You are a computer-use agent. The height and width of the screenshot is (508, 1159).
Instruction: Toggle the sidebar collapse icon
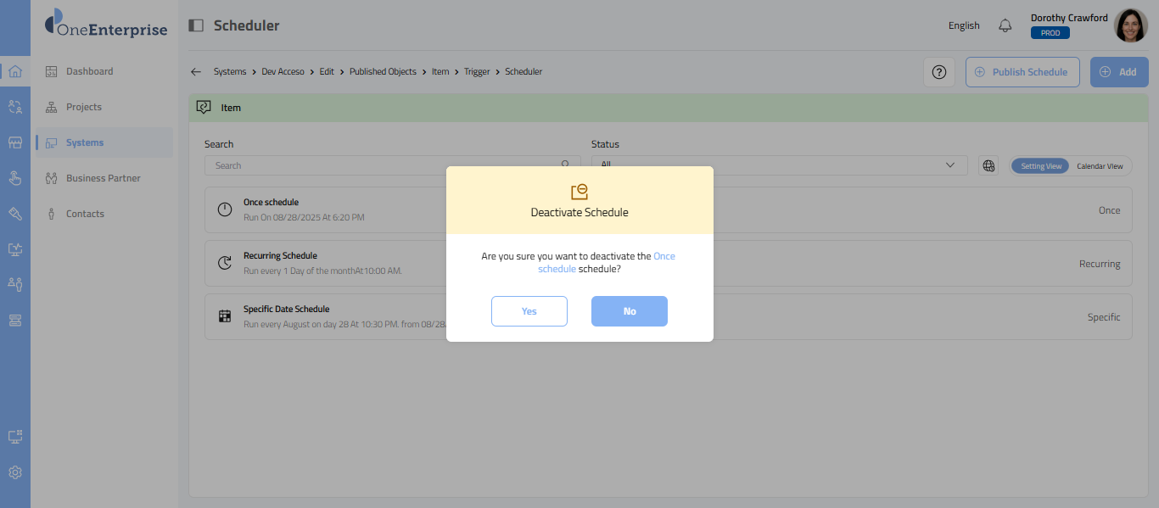(x=196, y=25)
